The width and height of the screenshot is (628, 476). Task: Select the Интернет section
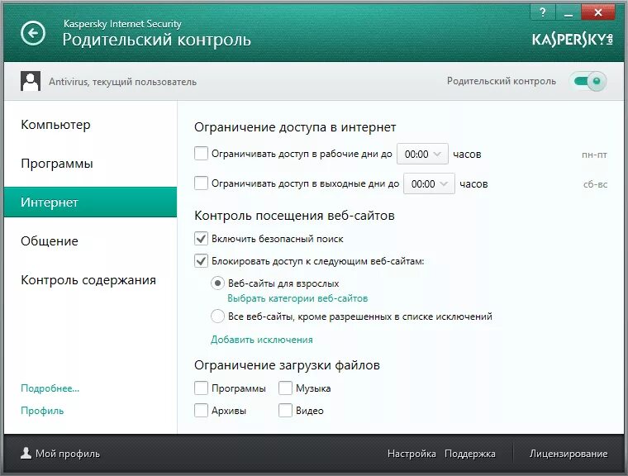click(x=90, y=202)
